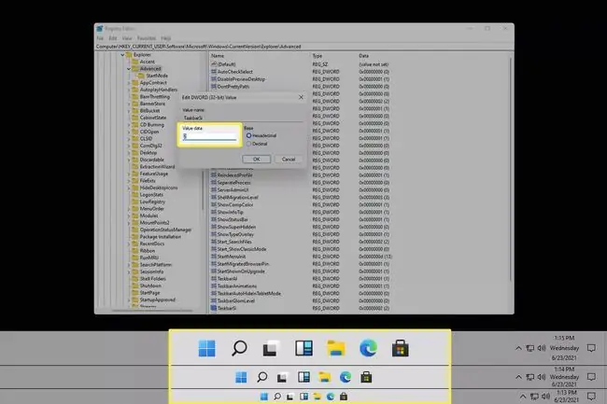Open the Favorites menu

(147, 38)
